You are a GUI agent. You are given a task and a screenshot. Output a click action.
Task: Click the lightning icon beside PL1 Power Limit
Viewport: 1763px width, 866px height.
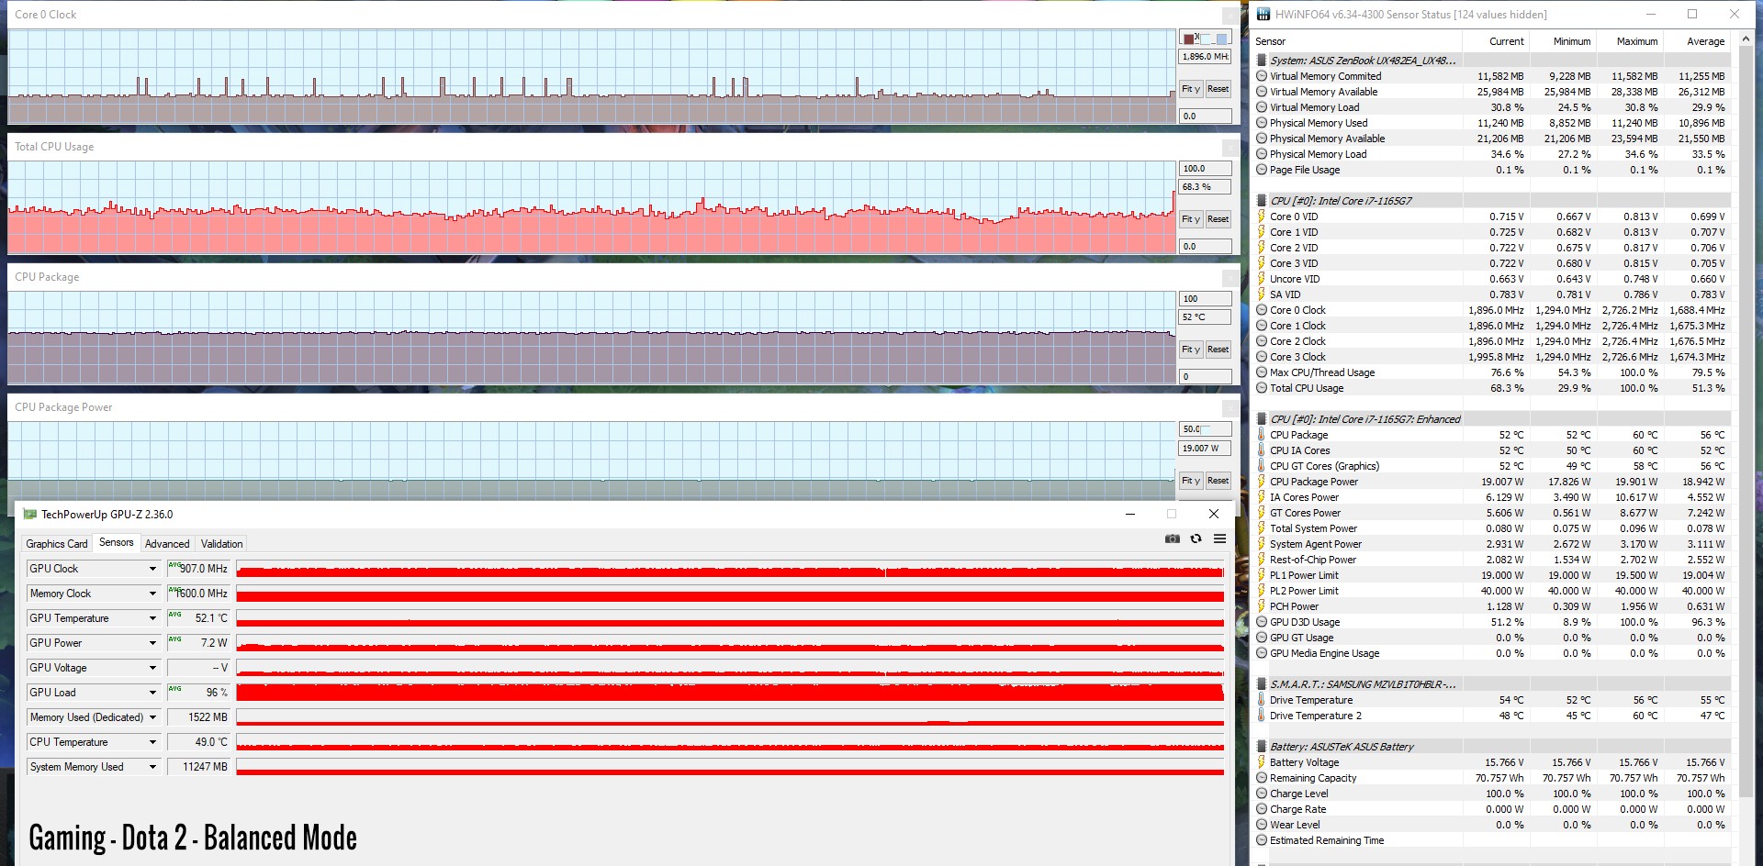pos(1262,575)
